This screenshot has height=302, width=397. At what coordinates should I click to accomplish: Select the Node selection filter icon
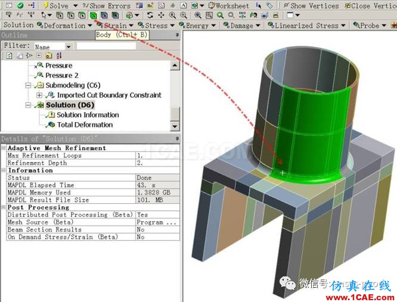(104, 15)
